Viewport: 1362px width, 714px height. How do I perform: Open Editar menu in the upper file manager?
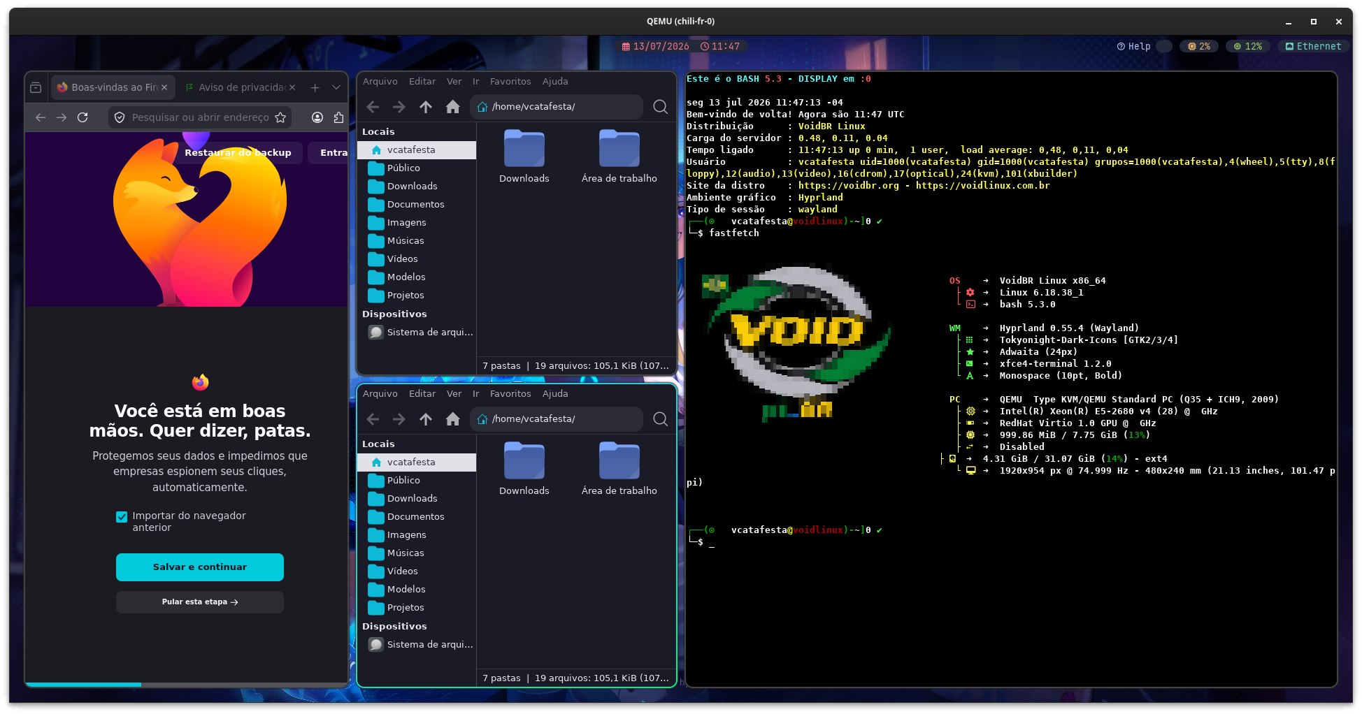tap(422, 82)
